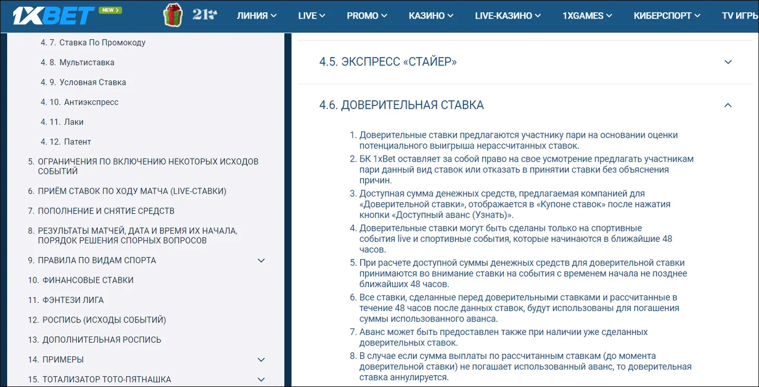Screen dimensions: 759x387
Task: Open the 4.5 ЭКСПРЕСС «СТАЙЕР» heading
Action: (x=388, y=62)
